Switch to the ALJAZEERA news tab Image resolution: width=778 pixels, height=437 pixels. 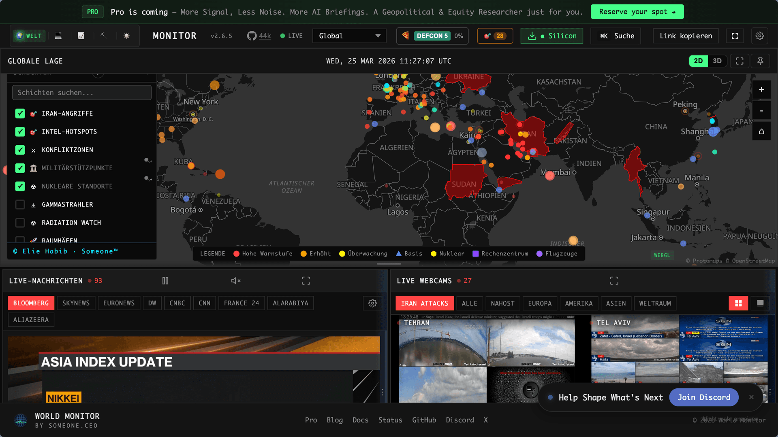[x=31, y=320]
